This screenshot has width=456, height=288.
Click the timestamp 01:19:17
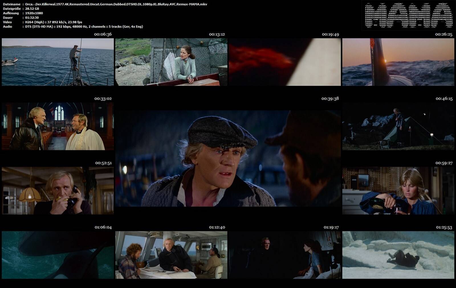pos(331,227)
